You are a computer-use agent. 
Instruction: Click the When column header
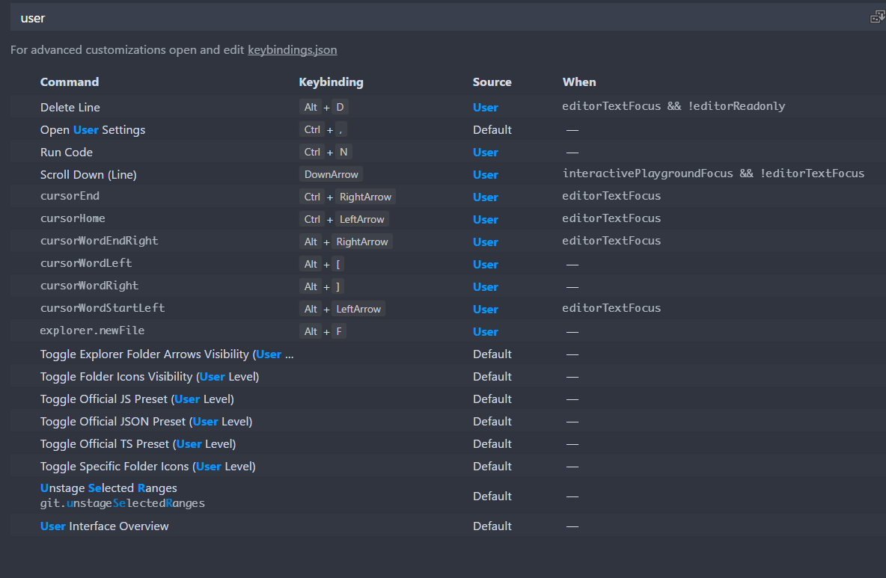point(578,82)
